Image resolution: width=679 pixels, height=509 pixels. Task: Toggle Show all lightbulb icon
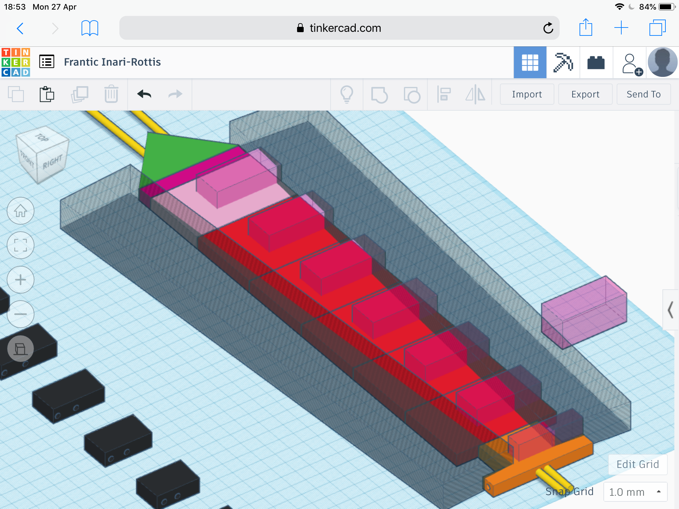(347, 94)
